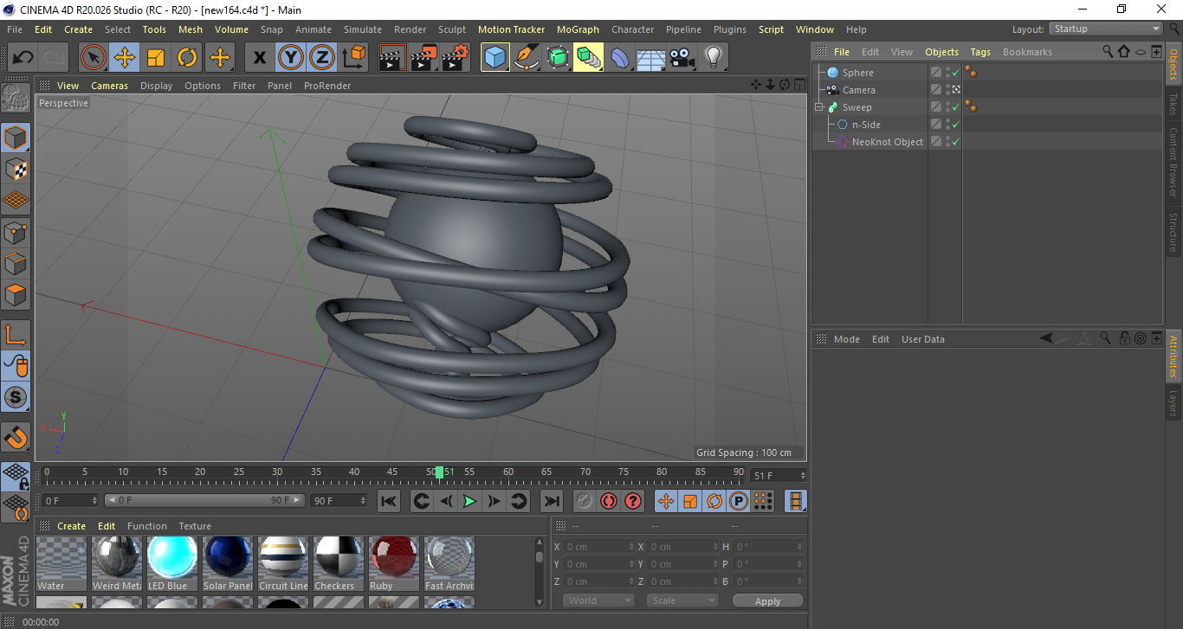This screenshot has width=1183, height=629.
Task: Open the Sculpt menu
Action: (452, 29)
